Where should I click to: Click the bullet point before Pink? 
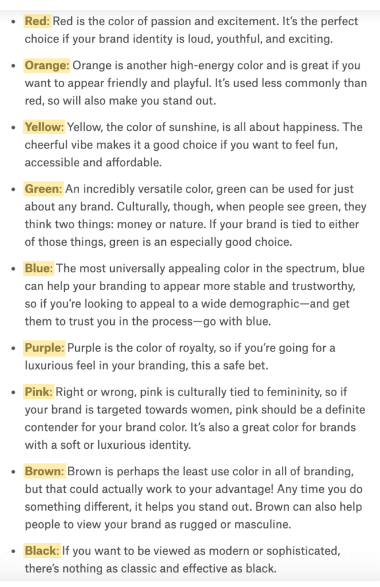pos(13,393)
